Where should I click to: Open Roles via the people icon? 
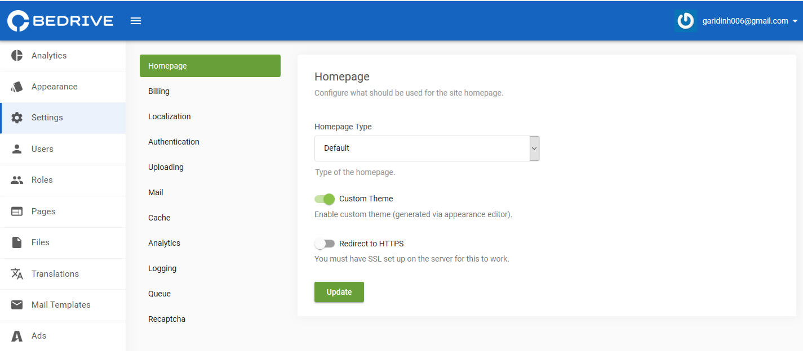pyautogui.click(x=16, y=180)
